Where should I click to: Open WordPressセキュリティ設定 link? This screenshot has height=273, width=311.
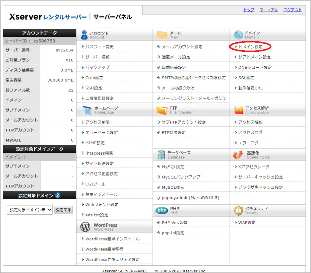pos(112,260)
